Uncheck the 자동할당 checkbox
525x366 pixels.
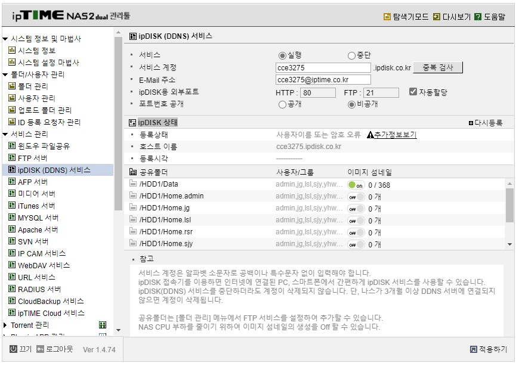413,92
